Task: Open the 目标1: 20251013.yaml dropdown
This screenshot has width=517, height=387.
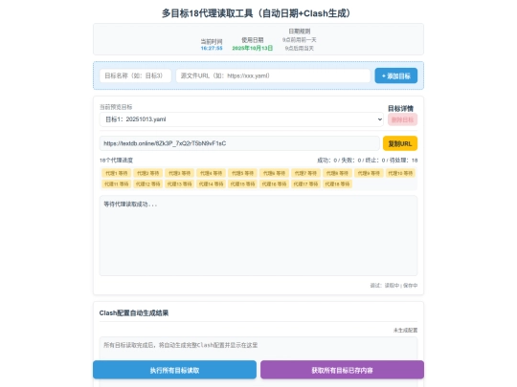Action: pos(241,119)
